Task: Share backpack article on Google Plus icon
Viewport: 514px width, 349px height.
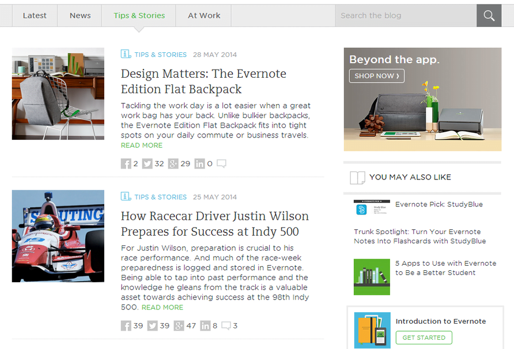Action: [173, 163]
